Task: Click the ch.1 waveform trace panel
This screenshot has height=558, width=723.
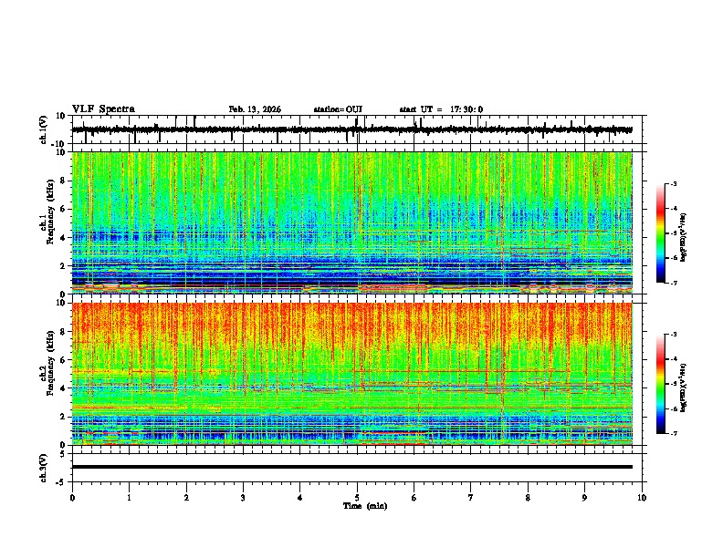Action: [359, 129]
